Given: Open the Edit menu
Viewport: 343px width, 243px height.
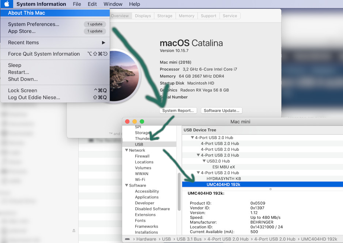Looking at the screenshot, I should (x=92, y=4).
